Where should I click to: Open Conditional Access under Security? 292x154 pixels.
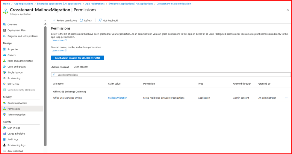click(17, 103)
